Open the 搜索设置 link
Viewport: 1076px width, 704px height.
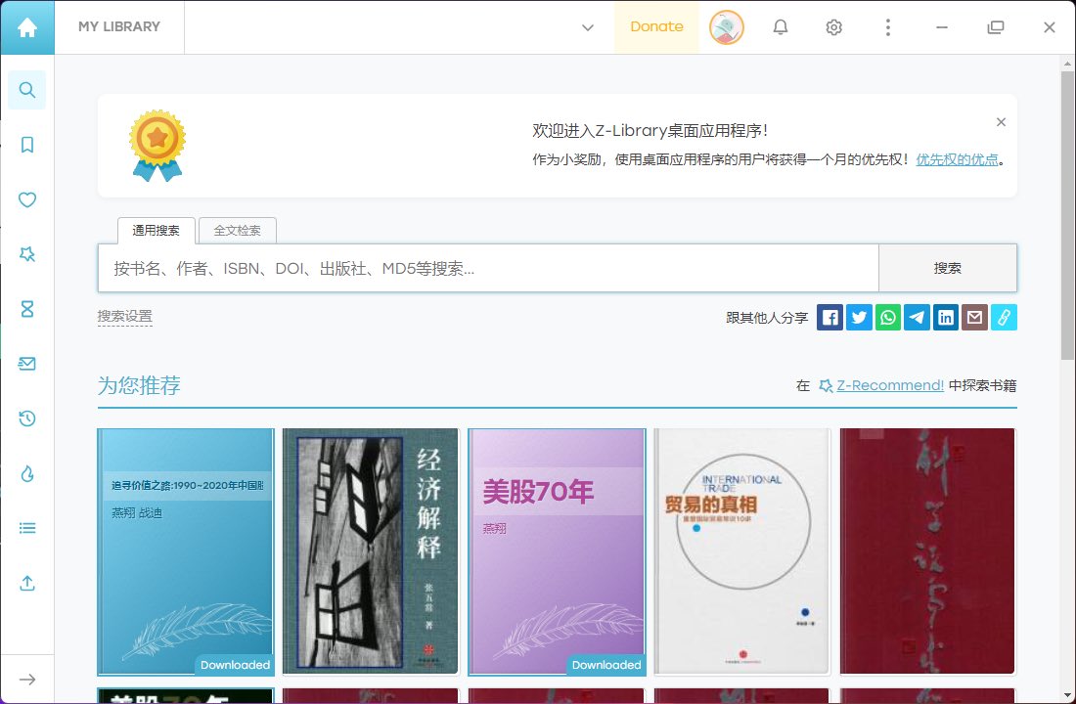pyautogui.click(x=125, y=317)
